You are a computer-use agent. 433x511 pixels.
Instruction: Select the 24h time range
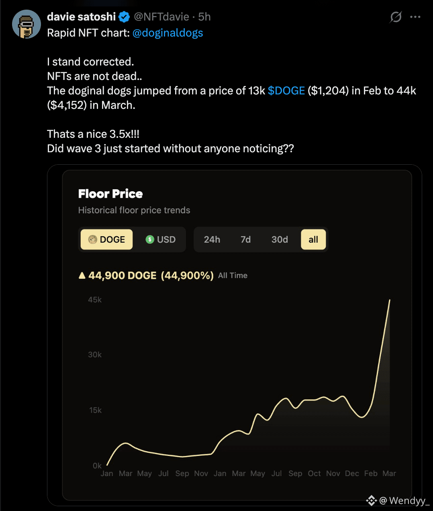[x=212, y=239]
